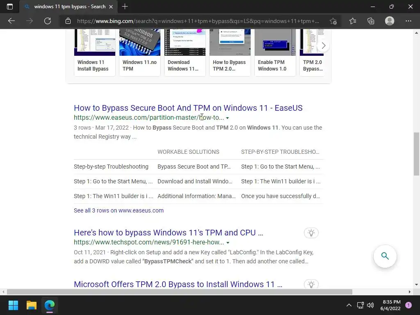
Task: Go back to the previous page
Action: (x=11, y=21)
